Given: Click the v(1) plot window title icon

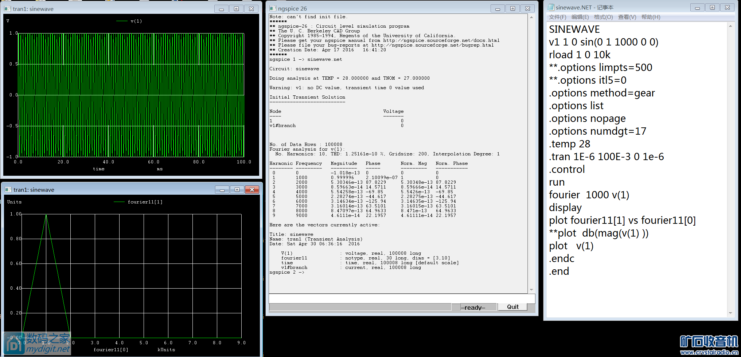Looking at the screenshot, I should click(8, 9).
